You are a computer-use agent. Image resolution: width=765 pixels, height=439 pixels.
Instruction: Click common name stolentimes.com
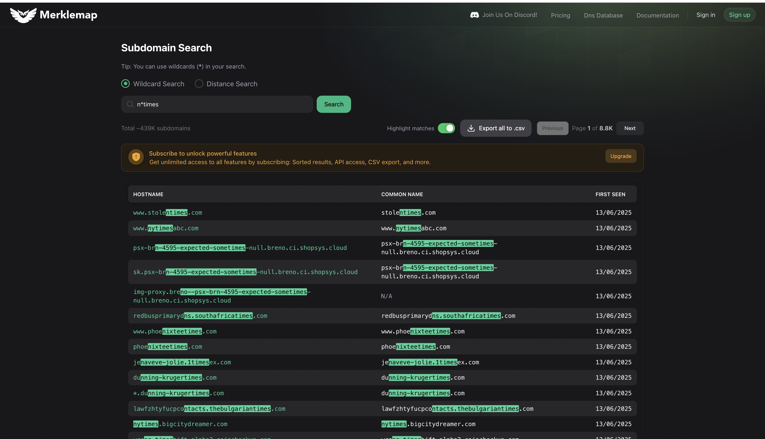pyautogui.click(x=408, y=212)
